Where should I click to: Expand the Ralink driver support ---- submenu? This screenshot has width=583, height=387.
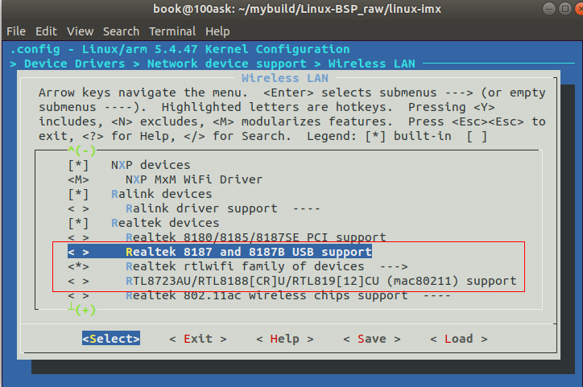306,208
